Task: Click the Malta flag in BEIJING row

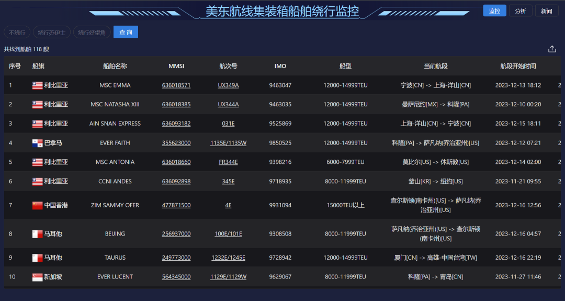Action: tap(38, 234)
